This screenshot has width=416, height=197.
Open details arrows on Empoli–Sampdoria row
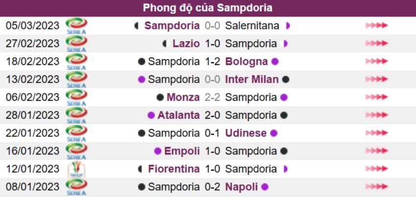376,151
